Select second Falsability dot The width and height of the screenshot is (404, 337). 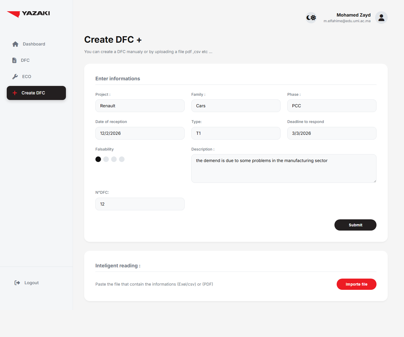pyautogui.click(x=106, y=159)
